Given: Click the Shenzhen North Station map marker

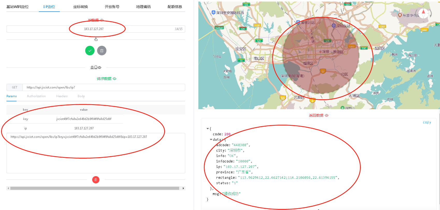Looking at the screenshot, I should pos(298,22).
